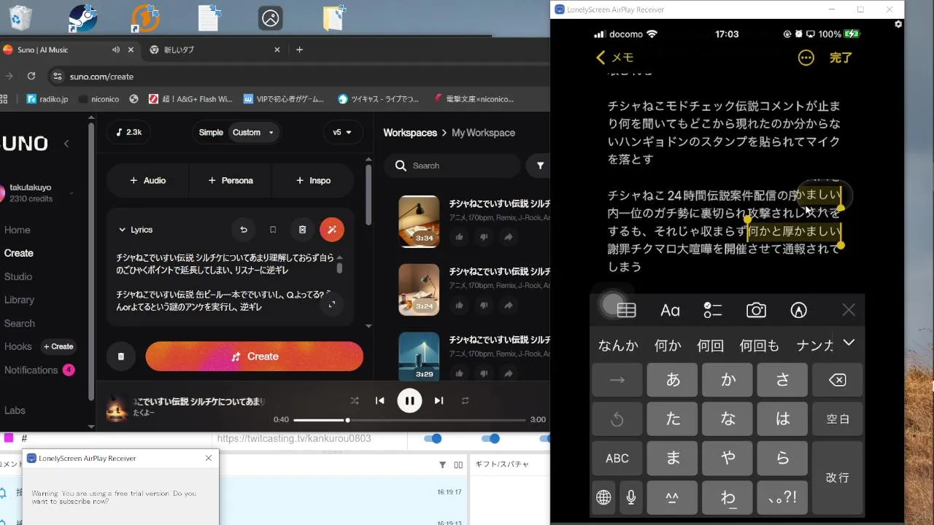Open Notifications in Suno sidebar
This screenshot has width=934, height=525.
[x=39, y=370]
